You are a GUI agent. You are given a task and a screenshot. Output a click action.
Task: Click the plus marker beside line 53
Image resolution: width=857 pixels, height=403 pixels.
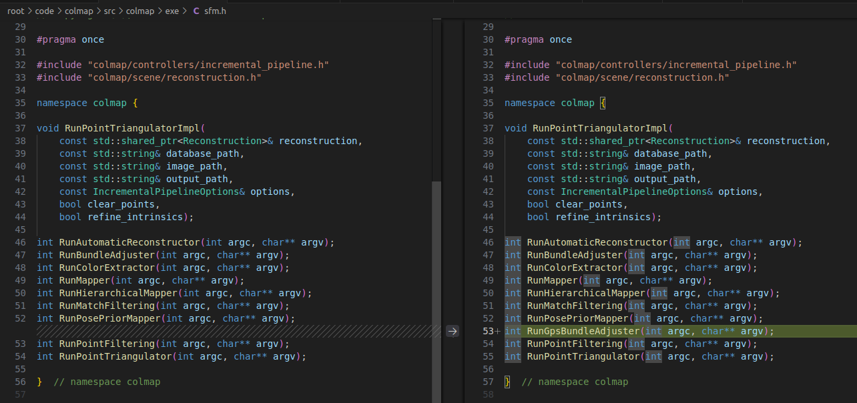click(x=498, y=332)
